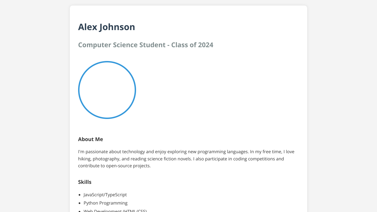Select the Skills section heading
The width and height of the screenshot is (377, 212).
[85, 182]
